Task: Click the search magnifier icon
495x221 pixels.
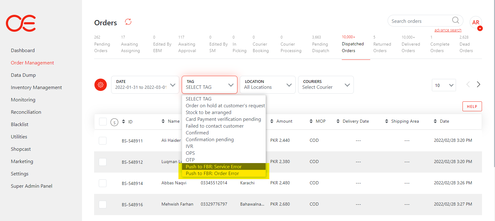Action: [x=455, y=21]
